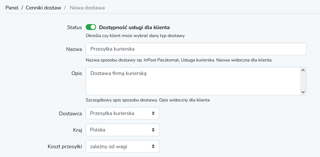Click the Opis scrollbar up arrow
Image resolution: width=320 pixels, height=157 pixels.
tap(303, 70)
